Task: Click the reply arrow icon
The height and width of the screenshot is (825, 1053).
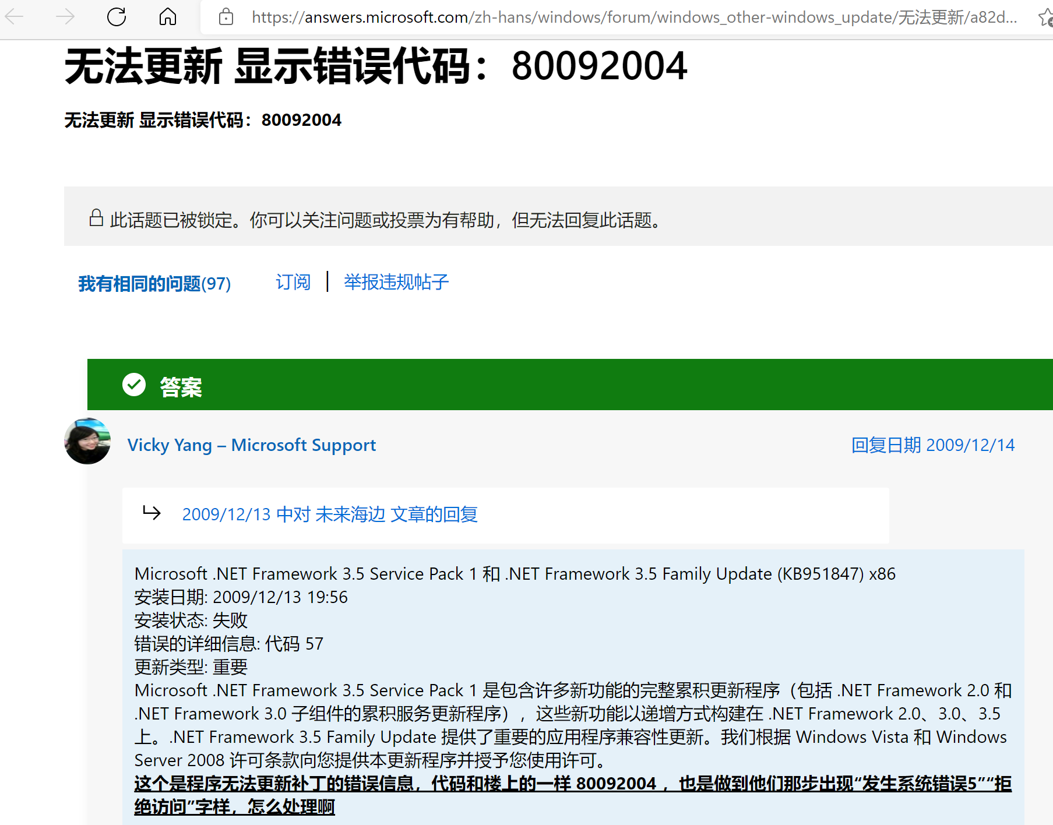Action: (x=152, y=513)
